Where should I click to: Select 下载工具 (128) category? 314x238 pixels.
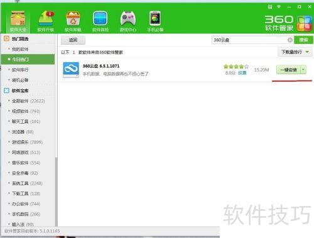click(26, 193)
